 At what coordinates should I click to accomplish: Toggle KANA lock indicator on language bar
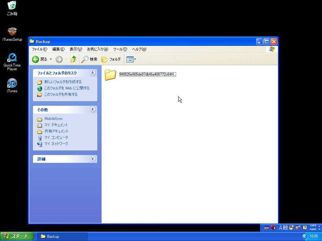313,229
